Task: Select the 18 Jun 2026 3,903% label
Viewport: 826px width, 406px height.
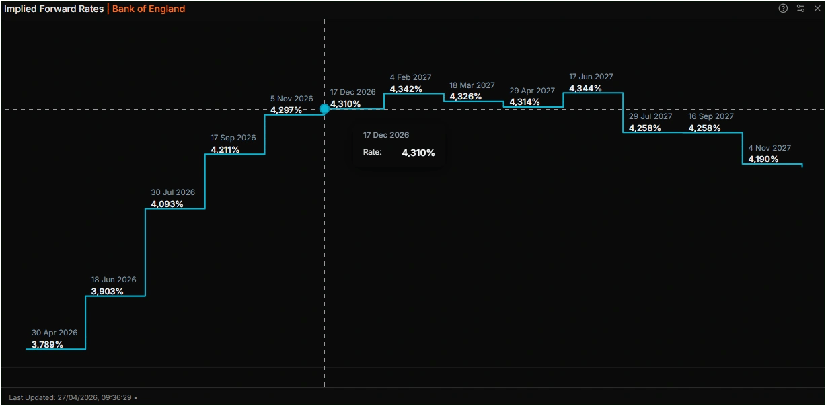Action: [x=108, y=292]
